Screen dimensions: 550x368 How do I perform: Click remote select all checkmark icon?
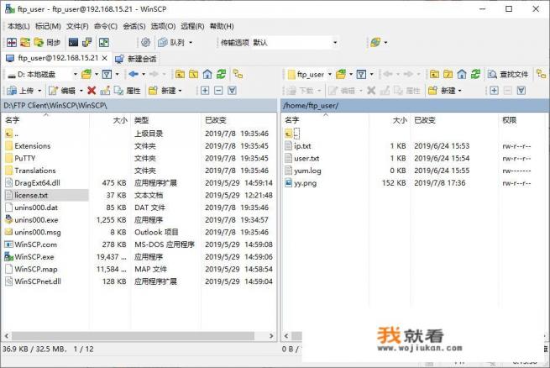521,91
